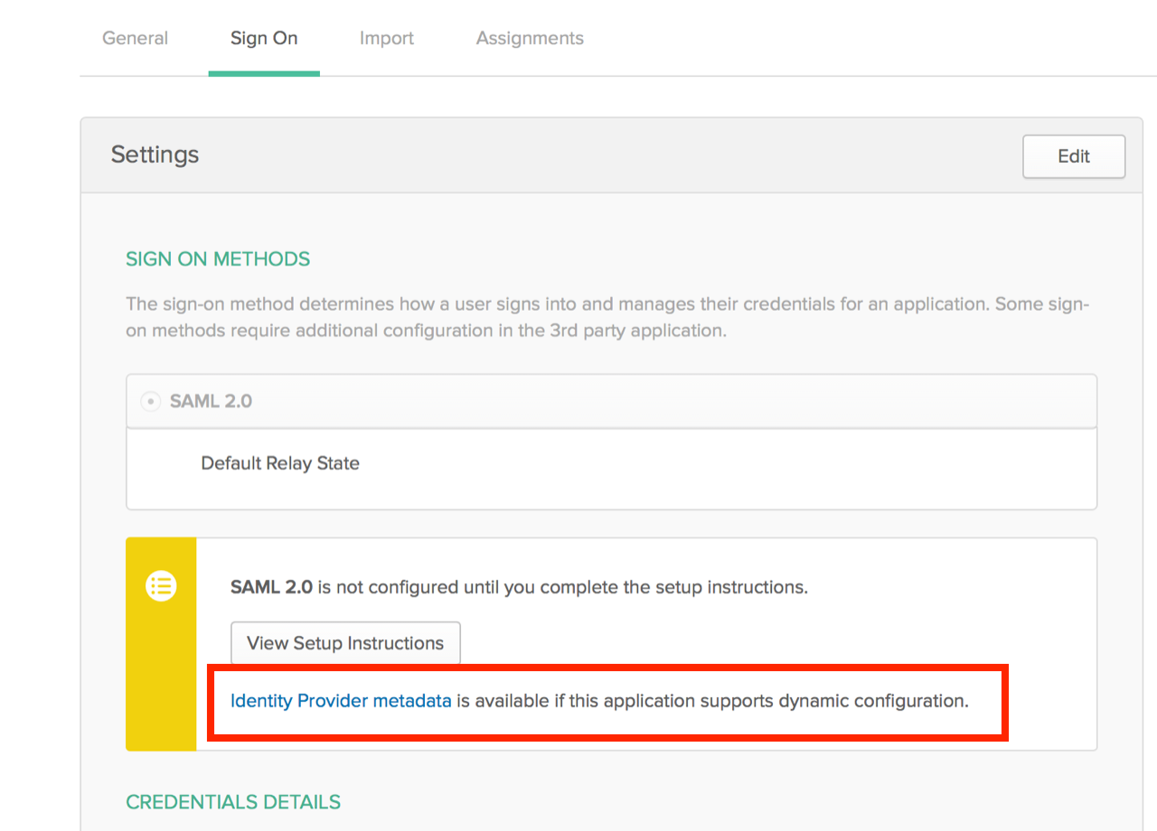Click the 'SAML 2.0 is not configured' message

(519, 587)
